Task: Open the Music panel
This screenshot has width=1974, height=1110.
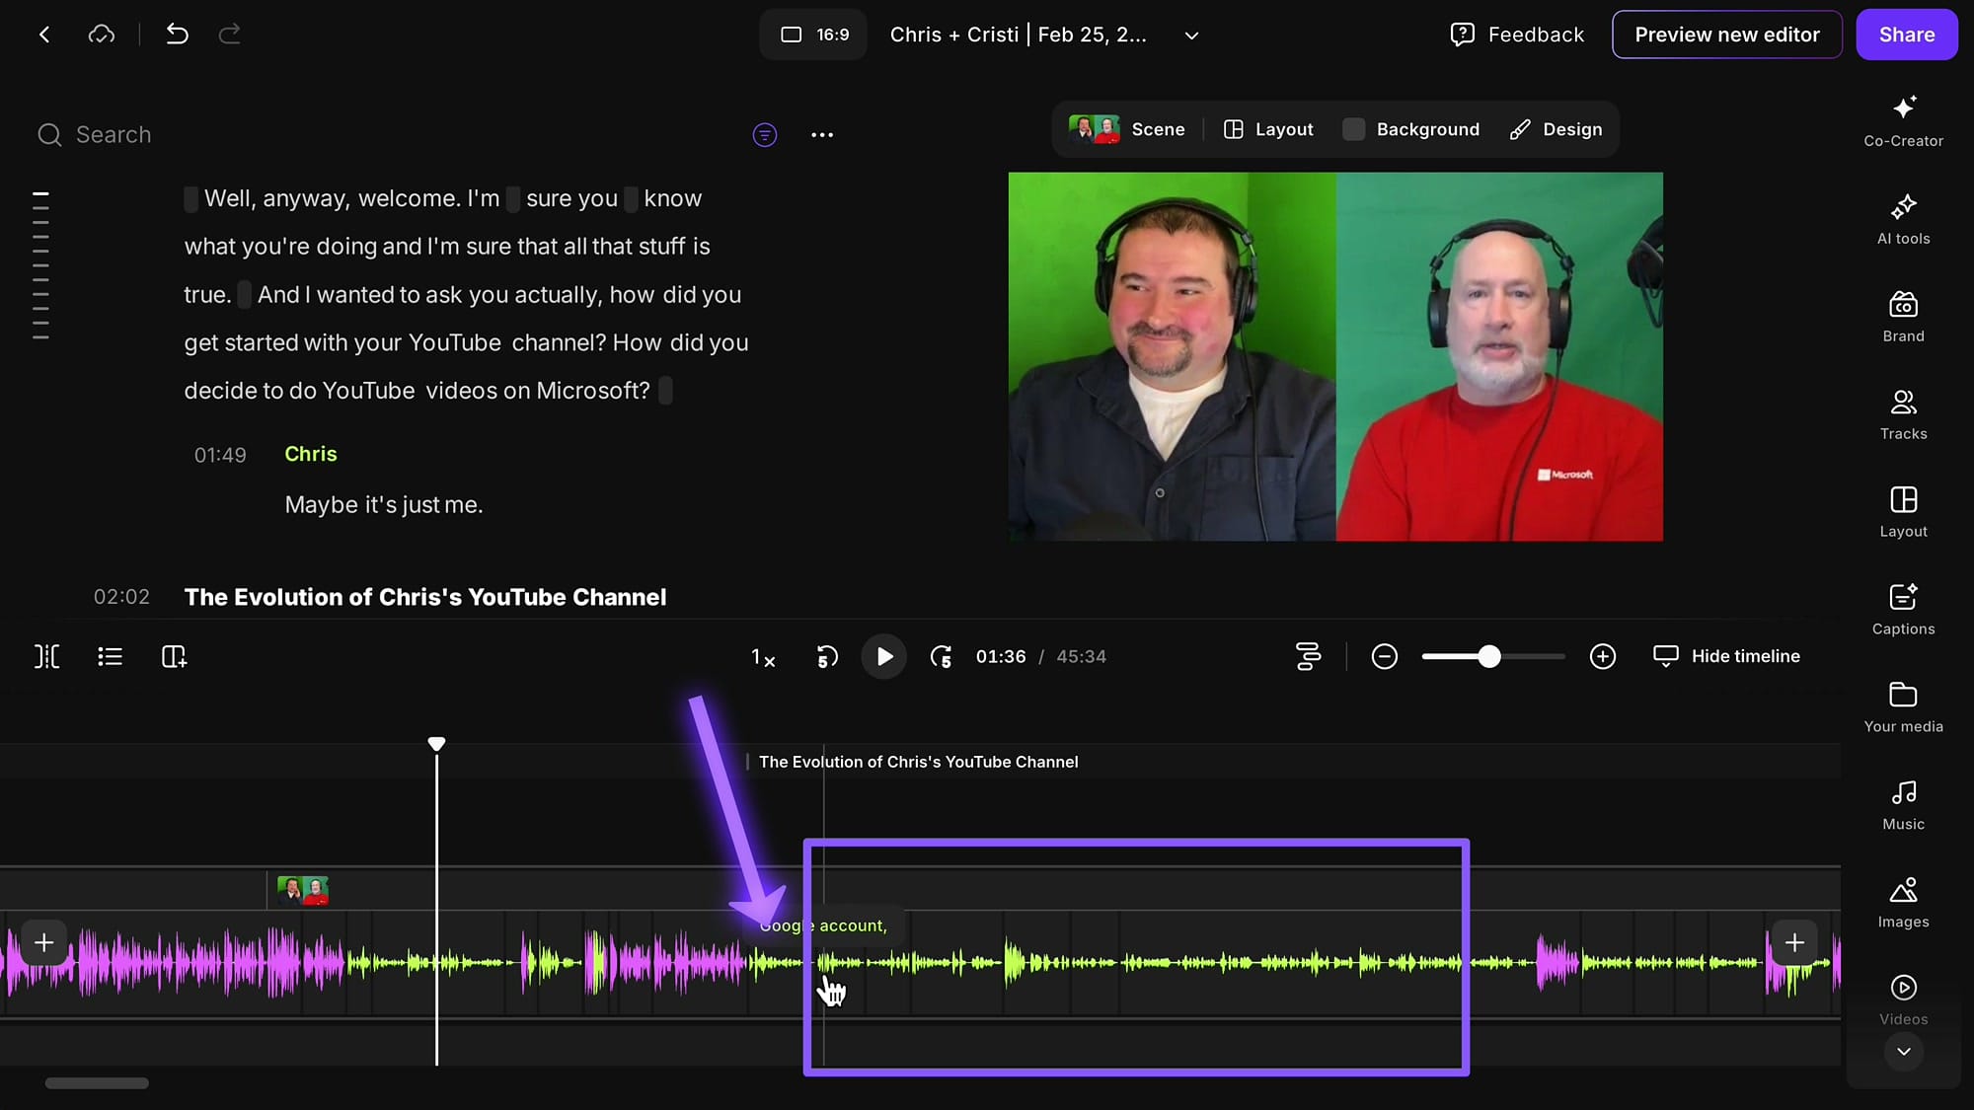Action: pos(1903,801)
